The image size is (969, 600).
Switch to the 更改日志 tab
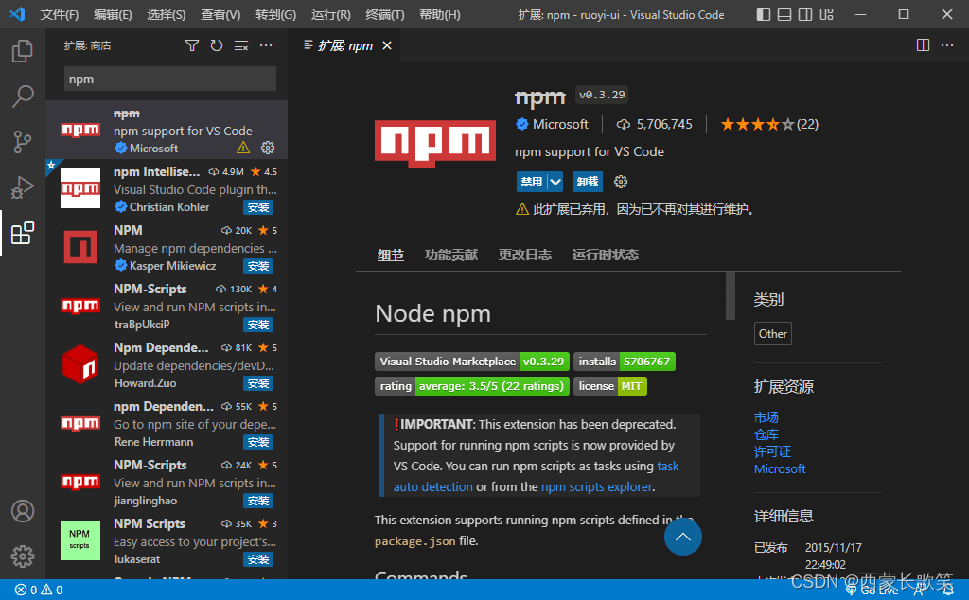point(524,255)
